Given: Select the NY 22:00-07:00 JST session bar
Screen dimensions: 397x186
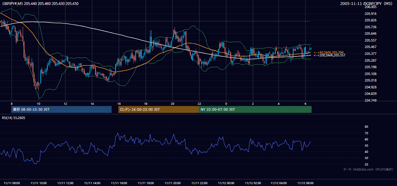Looking at the screenshot, I should (x=255, y=109).
